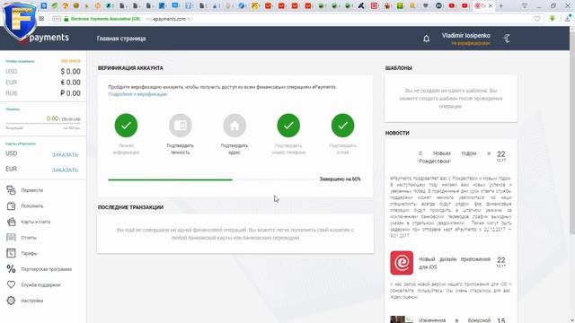The width and height of the screenshot is (575, 323).
Task: Close the active ePayments browser tab
Action: point(491,6)
